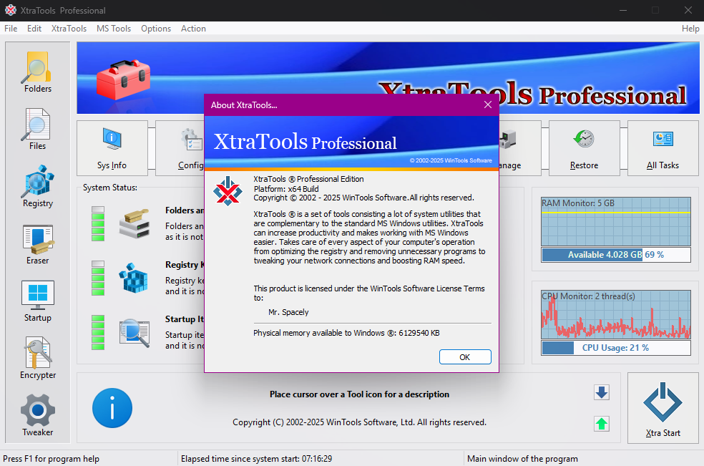Click the 'Registry K' heading text
Screen dimensions: 704x466
click(185, 265)
